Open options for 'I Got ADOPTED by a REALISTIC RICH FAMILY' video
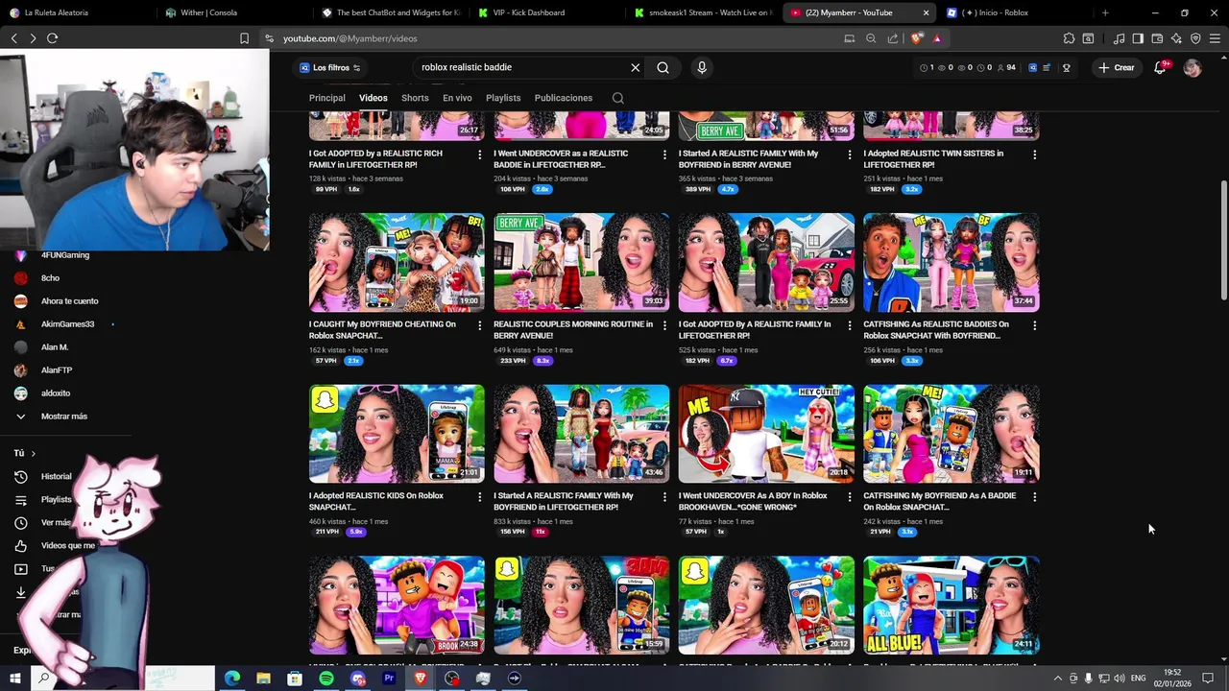 tap(480, 154)
